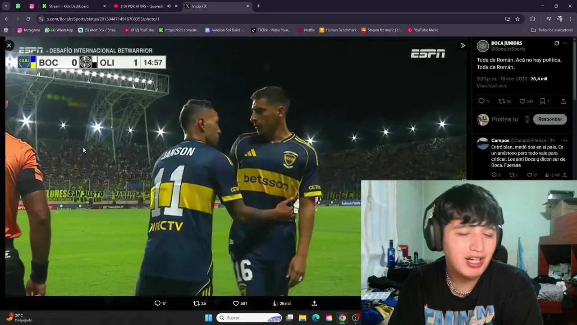577x325 pixels.
Task: Open YouTube Music bookmark
Action: point(423,30)
